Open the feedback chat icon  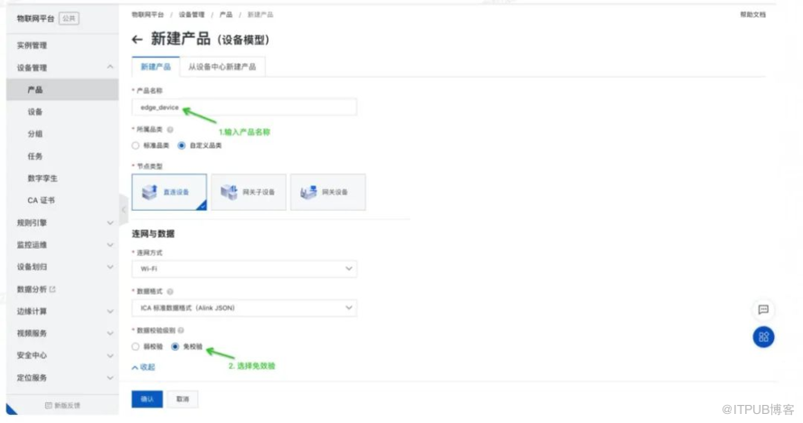pyautogui.click(x=763, y=309)
